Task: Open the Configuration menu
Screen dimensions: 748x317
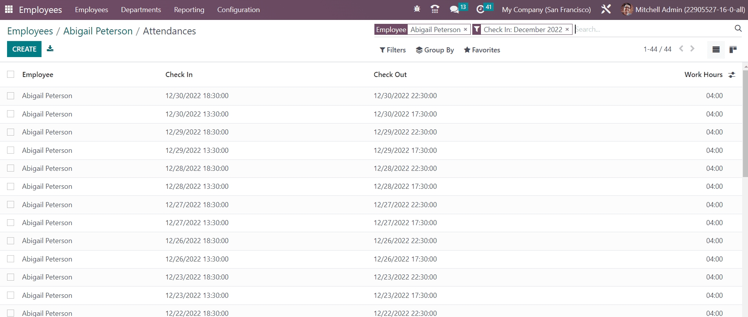Action: [x=238, y=10]
